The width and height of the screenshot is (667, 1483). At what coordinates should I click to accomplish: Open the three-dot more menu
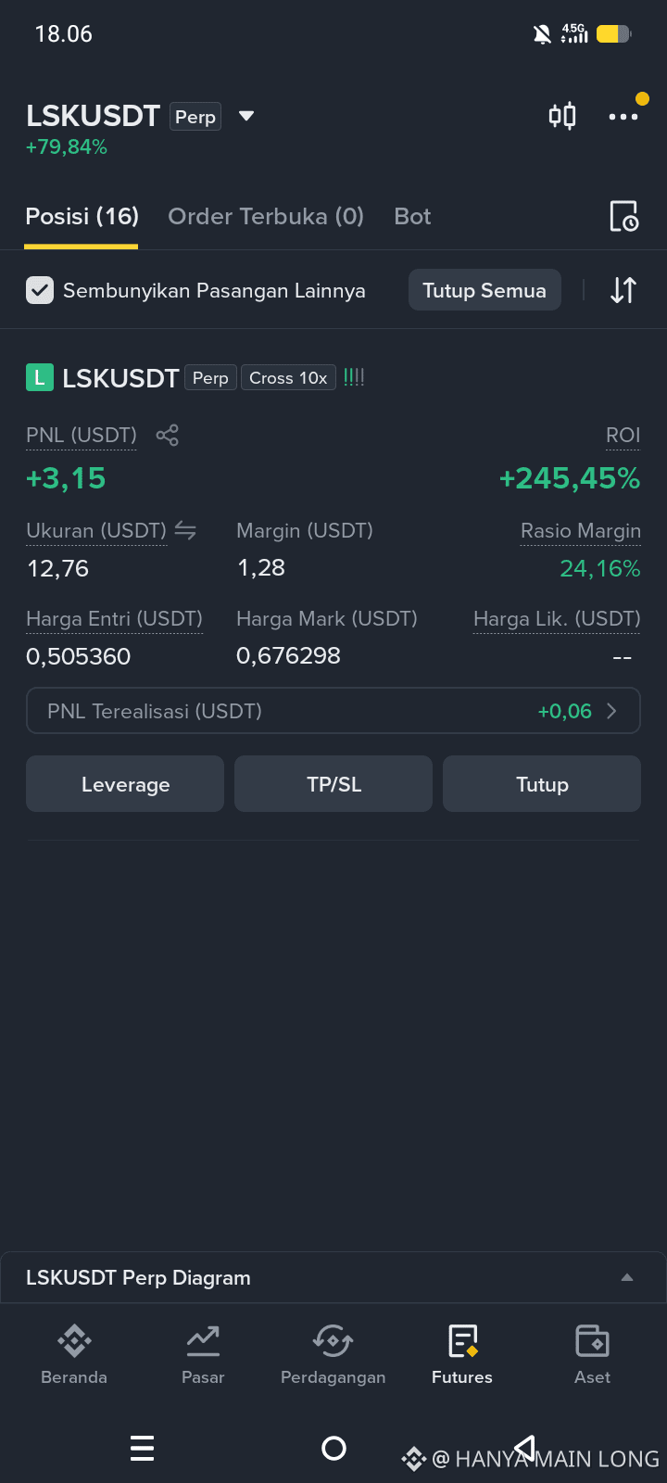[x=623, y=117]
